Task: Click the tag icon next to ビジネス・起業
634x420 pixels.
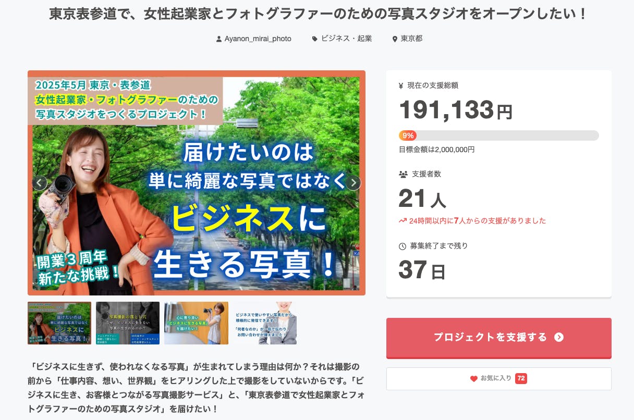Action: pos(314,39)
